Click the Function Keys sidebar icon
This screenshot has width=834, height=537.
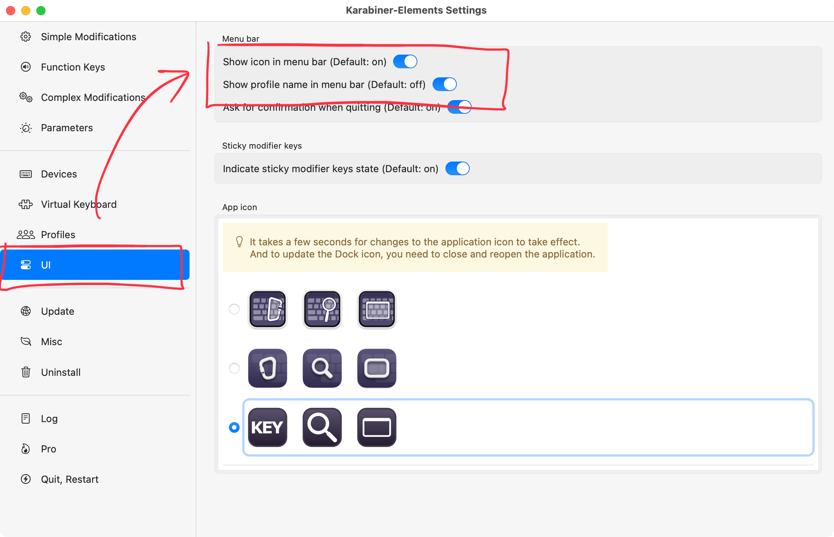pyautogui.click(x=25, y=67)
